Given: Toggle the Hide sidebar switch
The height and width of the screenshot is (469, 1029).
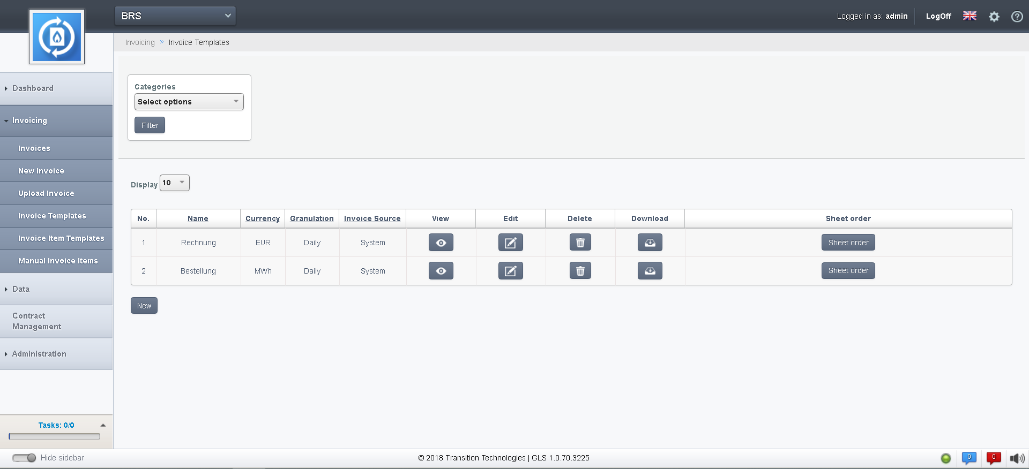Looking at the screenshot, I should click(x=24, y=458).
